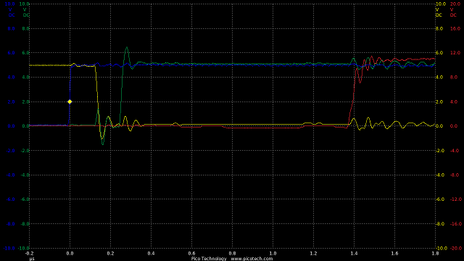Click the red axis -12.0 scale value

456,199
